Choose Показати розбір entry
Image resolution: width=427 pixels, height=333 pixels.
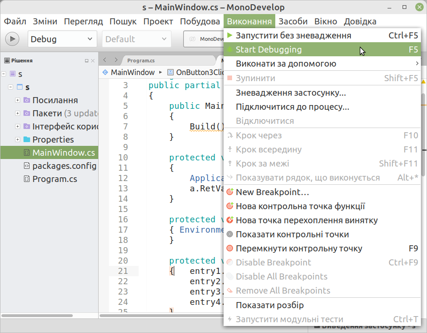(x=322, y=305)
